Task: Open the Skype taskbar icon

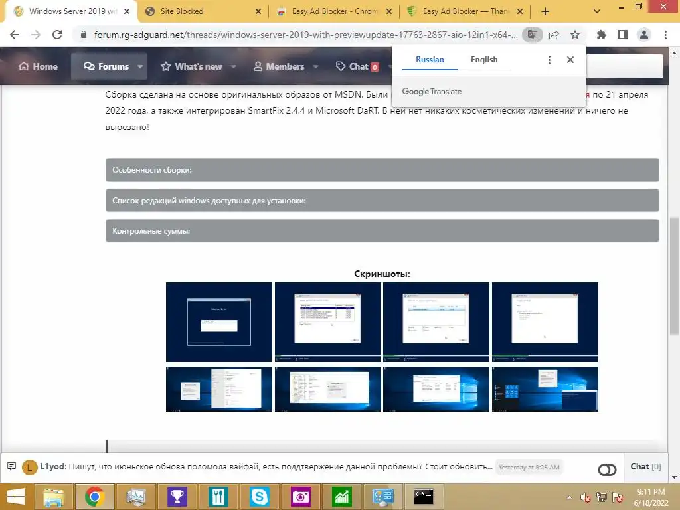Action: (x=259, y=497)
